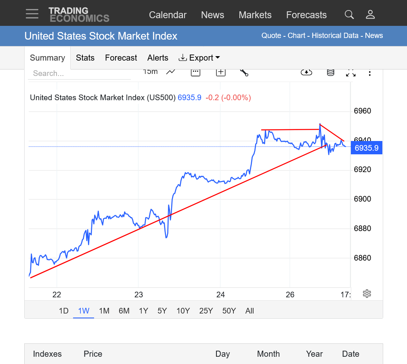407x364 pixels.
Task: Click the search magnifier icon
Action: pos(349,15)
